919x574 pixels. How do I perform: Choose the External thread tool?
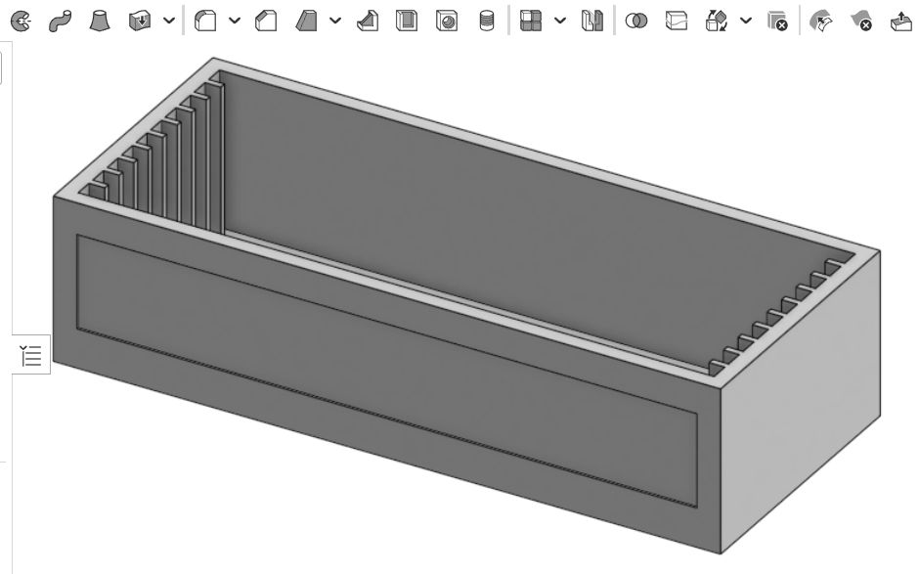[x=487, y=22]
